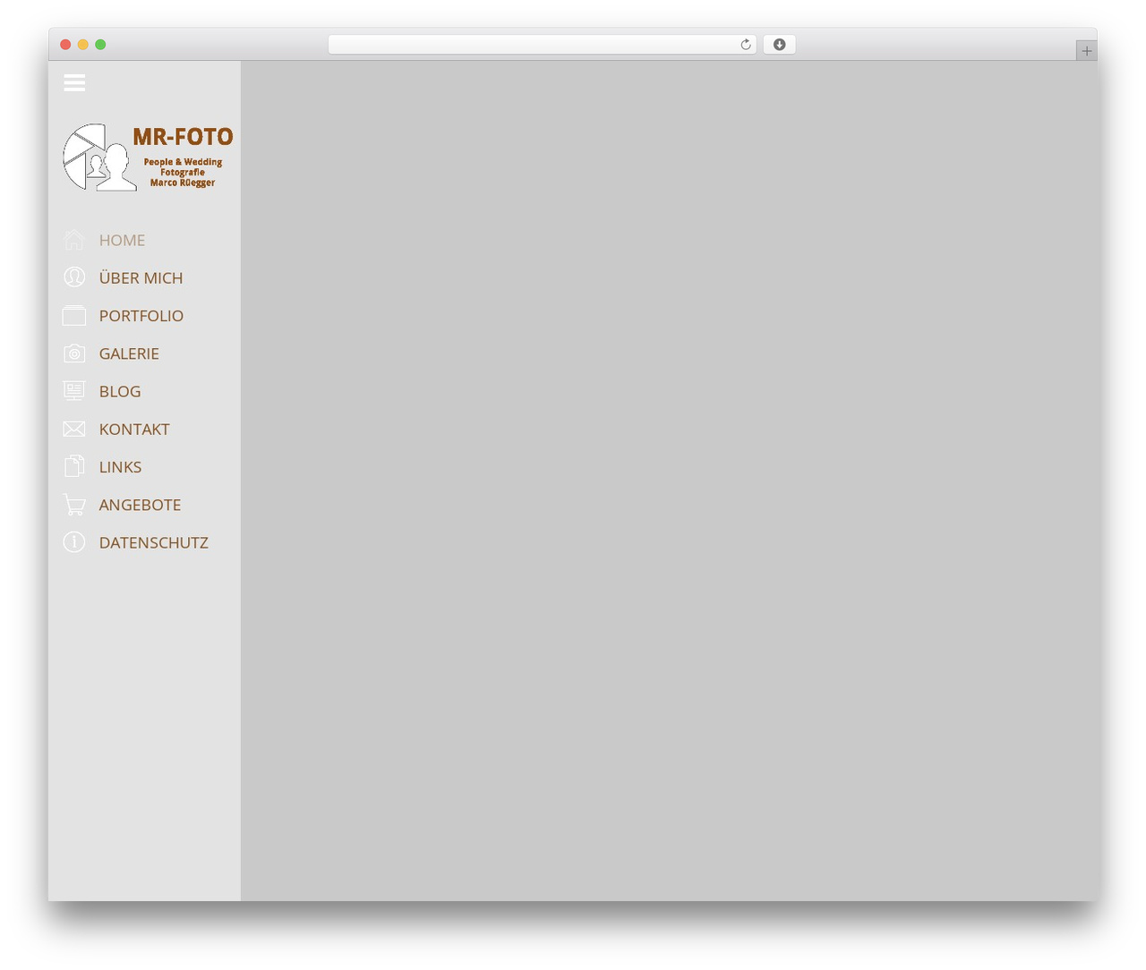Click the envelope icon beside KONTAKT
Viewport: 1146px width, 970px height.
tap(74, 429)
